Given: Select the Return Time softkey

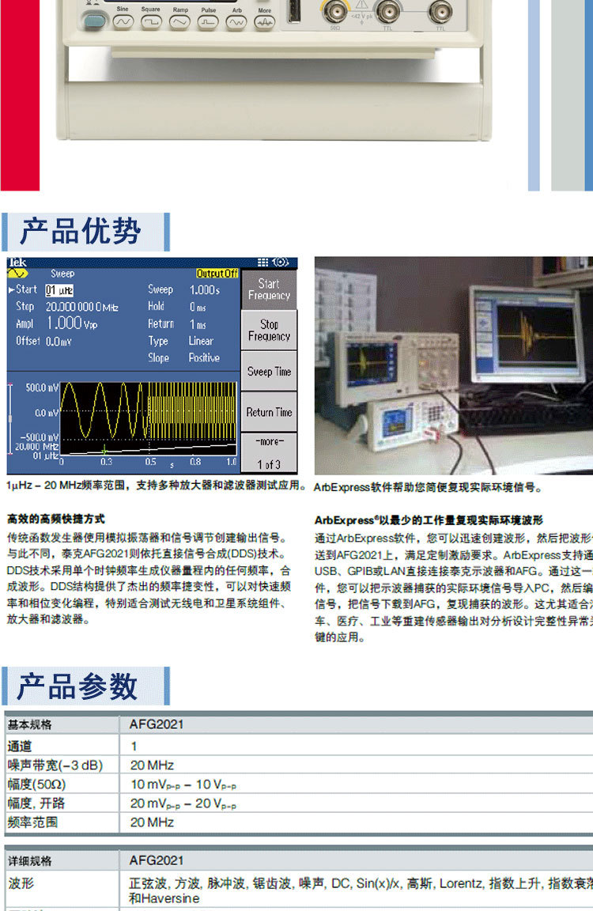Looking at the screenshot, I should (269, 412).
